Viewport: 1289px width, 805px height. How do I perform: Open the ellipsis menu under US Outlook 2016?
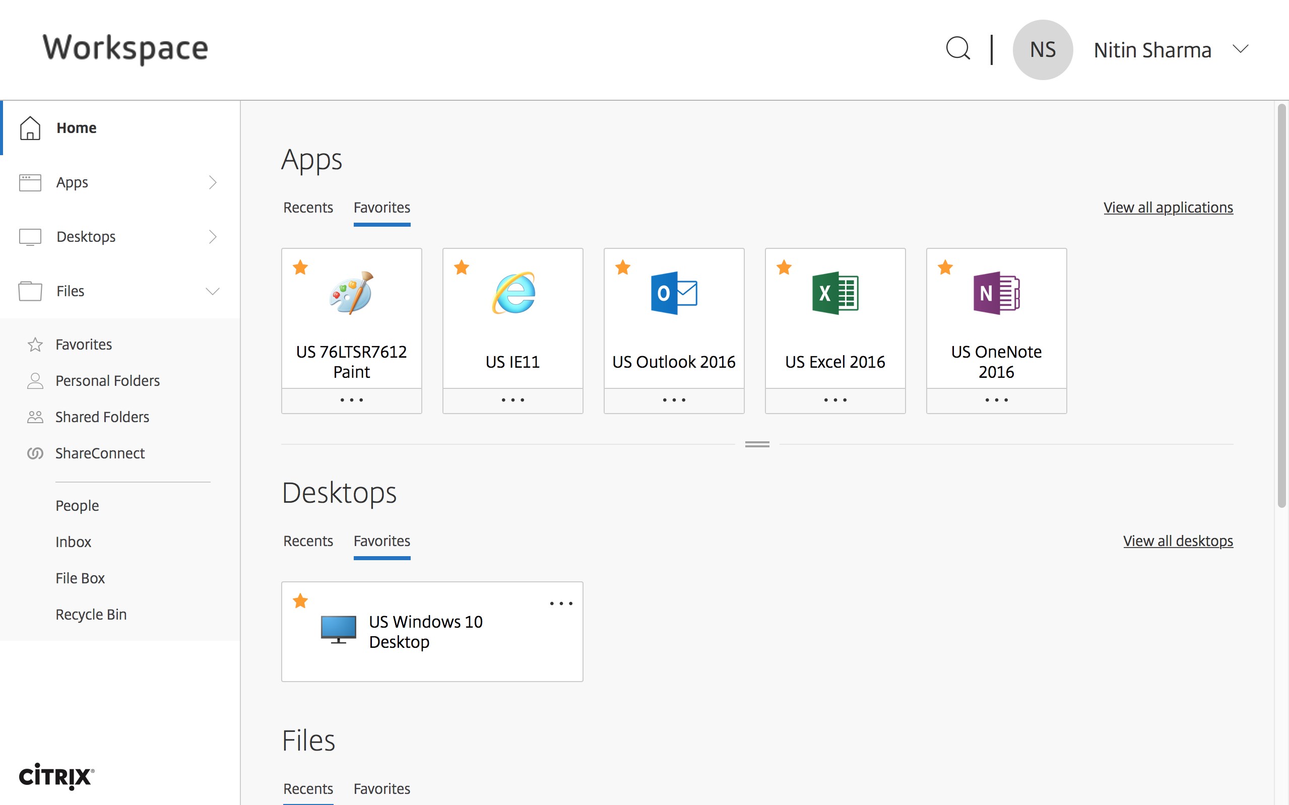pos(674,400)
